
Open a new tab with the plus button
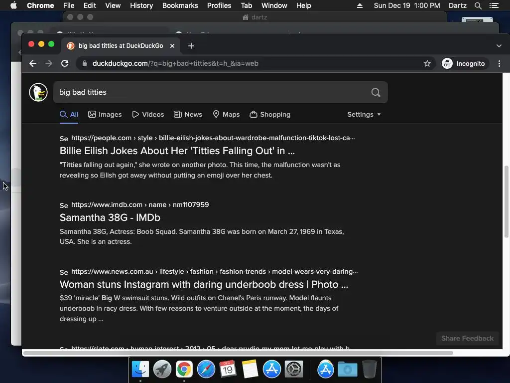point(191,46)
